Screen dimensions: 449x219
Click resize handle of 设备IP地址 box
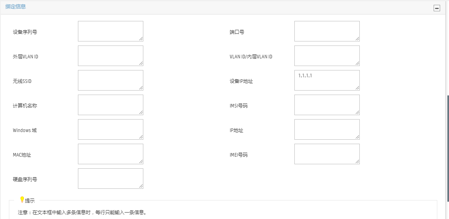[x=357, y=88]
